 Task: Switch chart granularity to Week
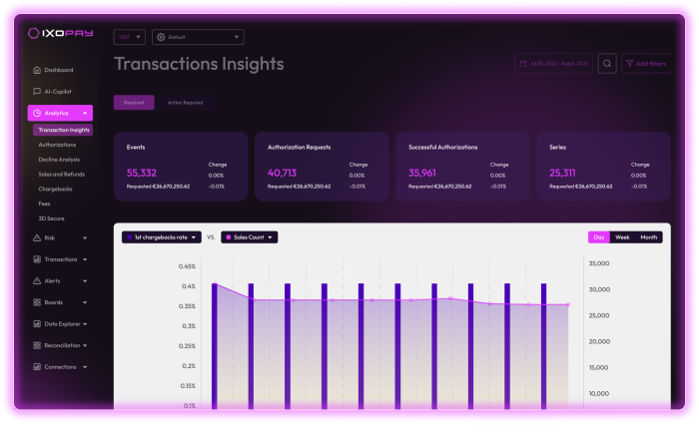click(x=622, y=237)
